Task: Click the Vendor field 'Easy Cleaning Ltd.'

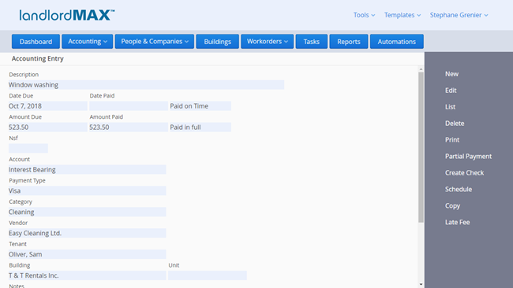Action: (88, 233)
